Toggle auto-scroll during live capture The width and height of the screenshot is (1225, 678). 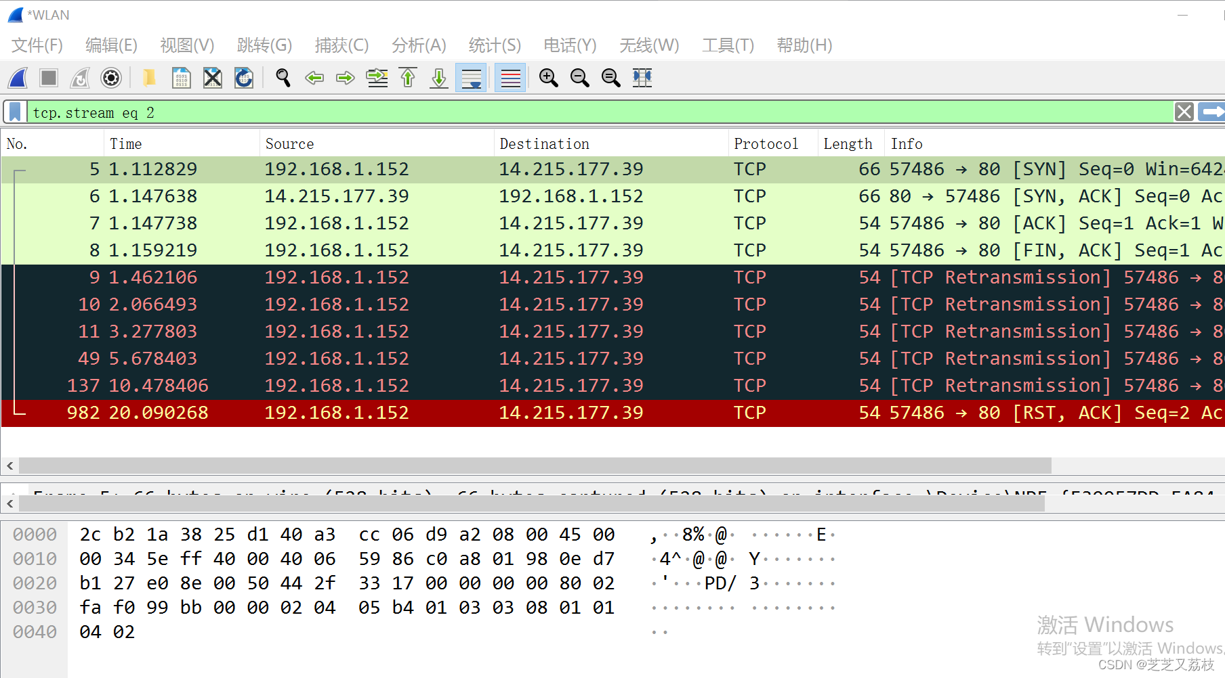click(x=470, y=78)
